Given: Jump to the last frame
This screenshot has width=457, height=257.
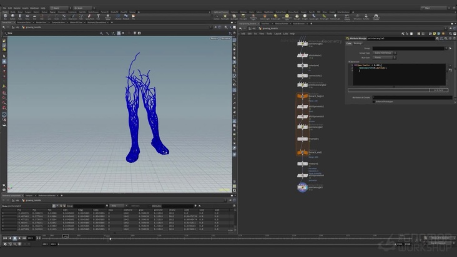Looking at the screenshot, I should click(24, 238).
